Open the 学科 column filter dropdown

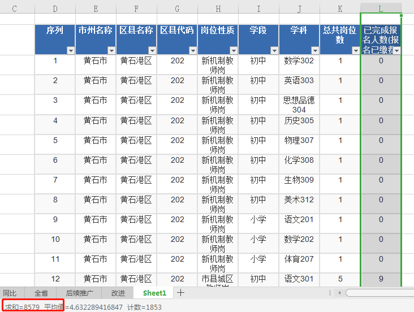pyautogui.click(x=315, y=51)
